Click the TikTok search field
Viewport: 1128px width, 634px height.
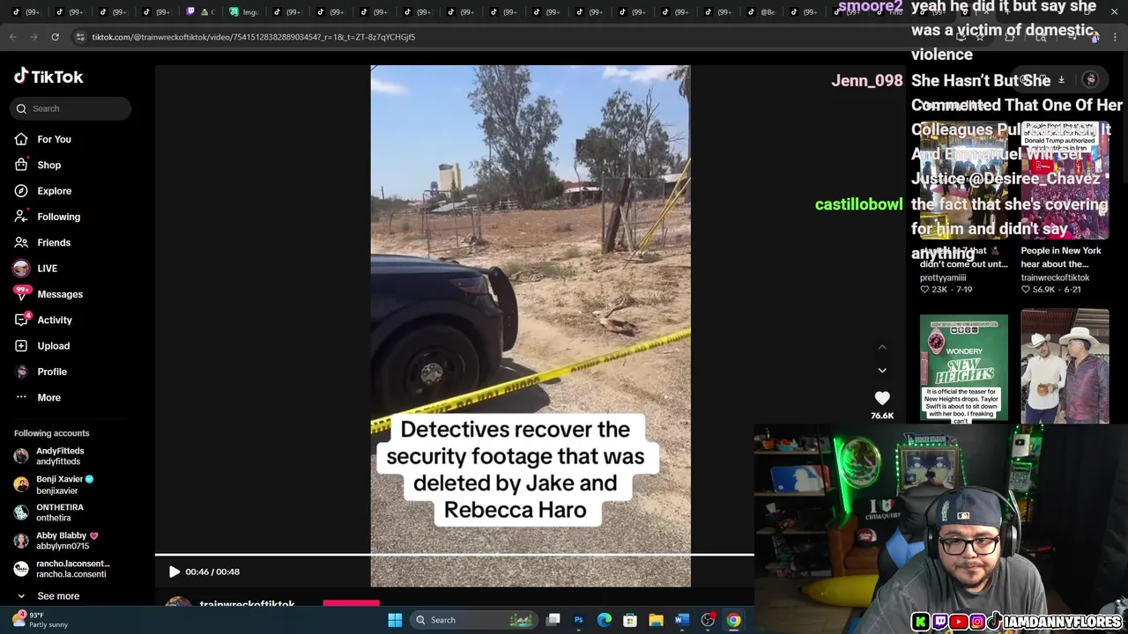coord(70,108)
